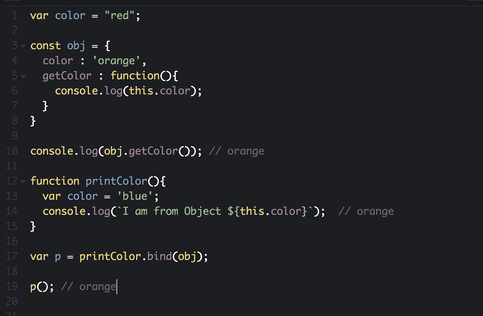
Task: Click the obj.getColor() call on line 10
Action: (x=147, y=151)
